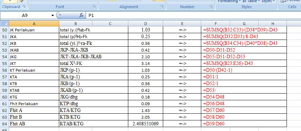Click formula text =D50/(D42-1)
The image size is (301, 131).
click(218, 70)
